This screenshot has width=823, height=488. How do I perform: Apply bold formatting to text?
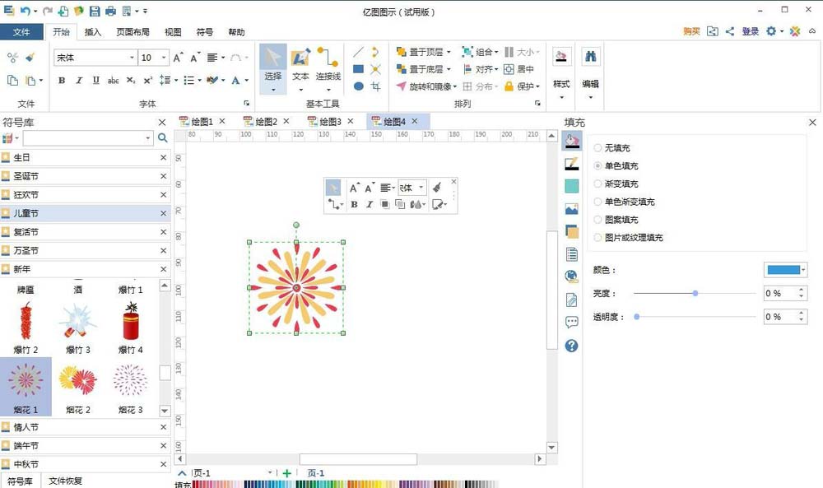60,81
